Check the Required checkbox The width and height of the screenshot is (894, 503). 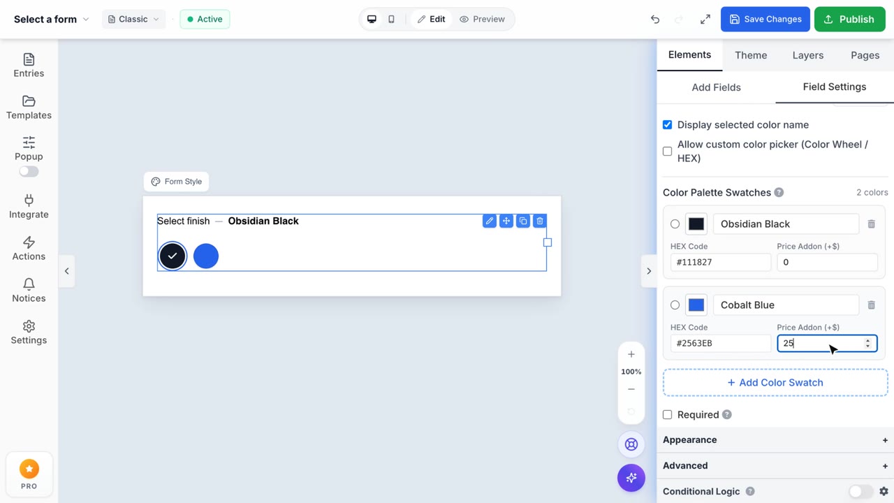point(667,414)
